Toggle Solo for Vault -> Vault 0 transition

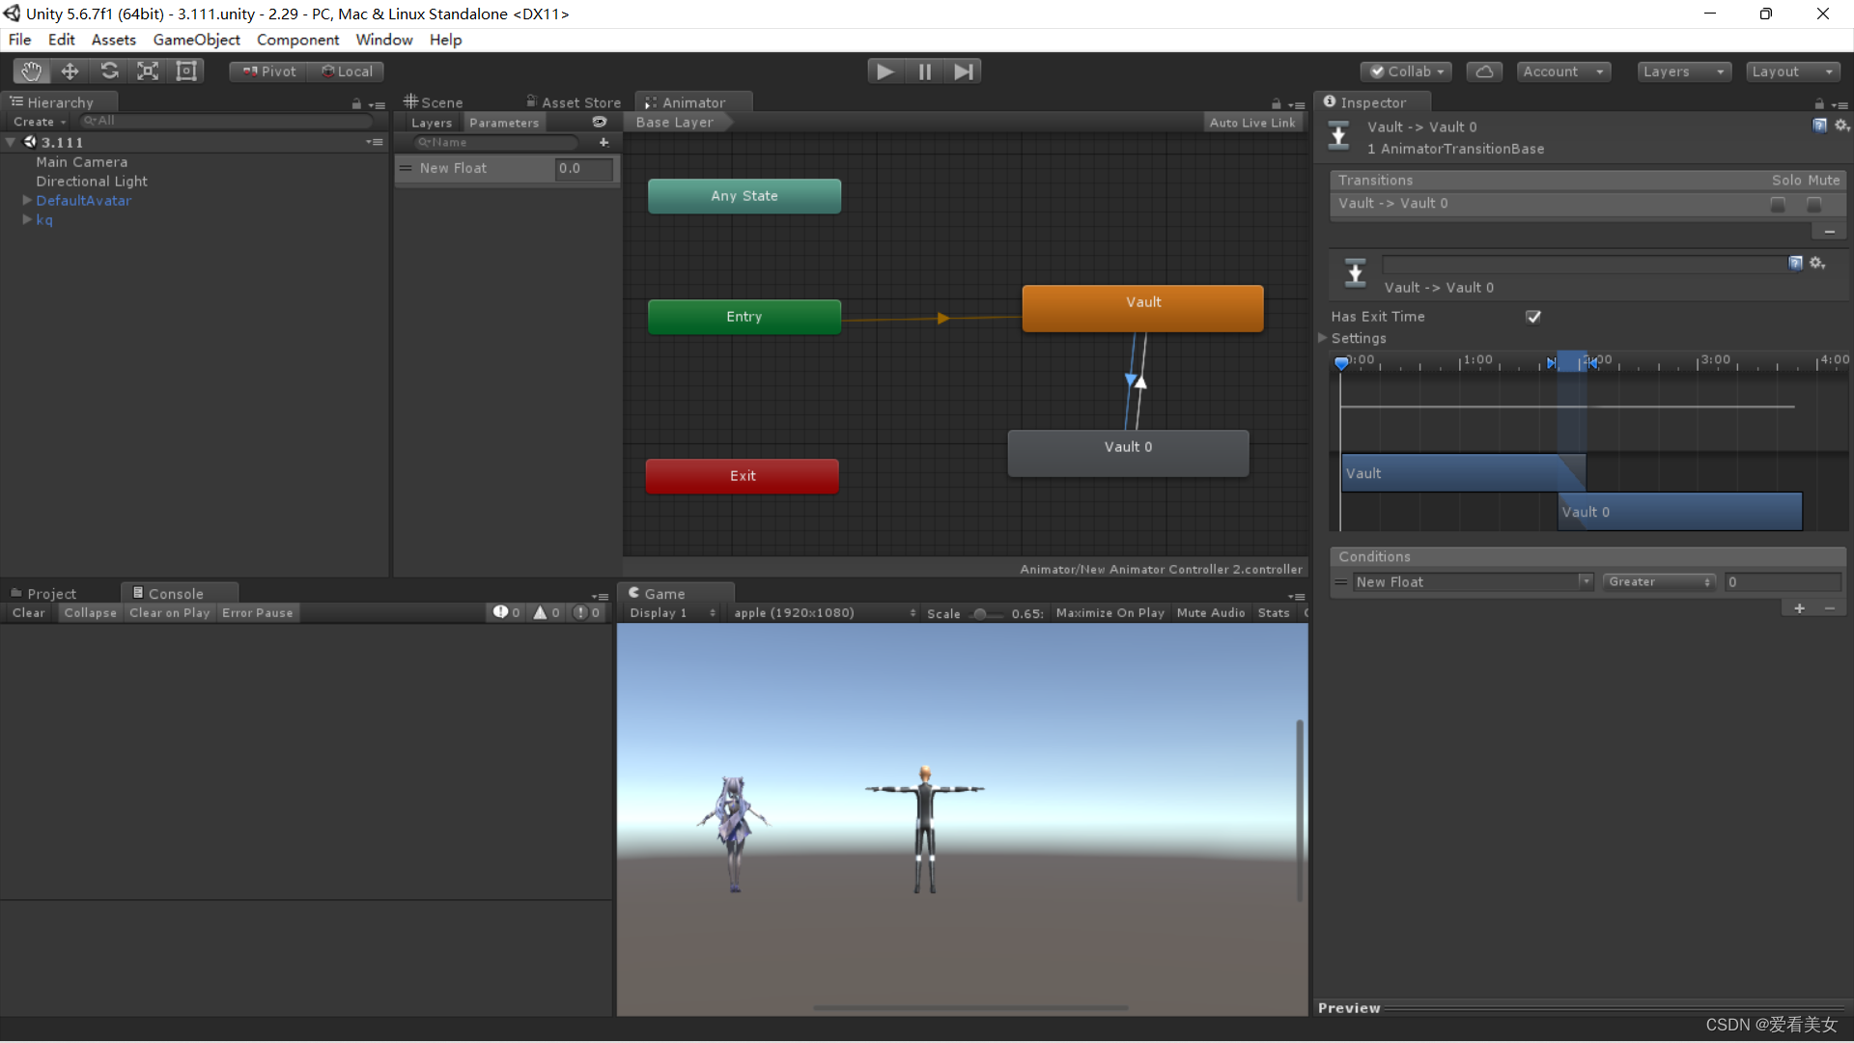tap(1778, 205)
